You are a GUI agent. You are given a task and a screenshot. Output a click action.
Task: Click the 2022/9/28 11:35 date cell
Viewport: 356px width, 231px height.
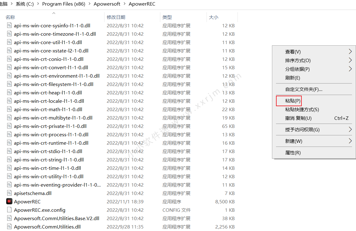[x=125, y=227]
